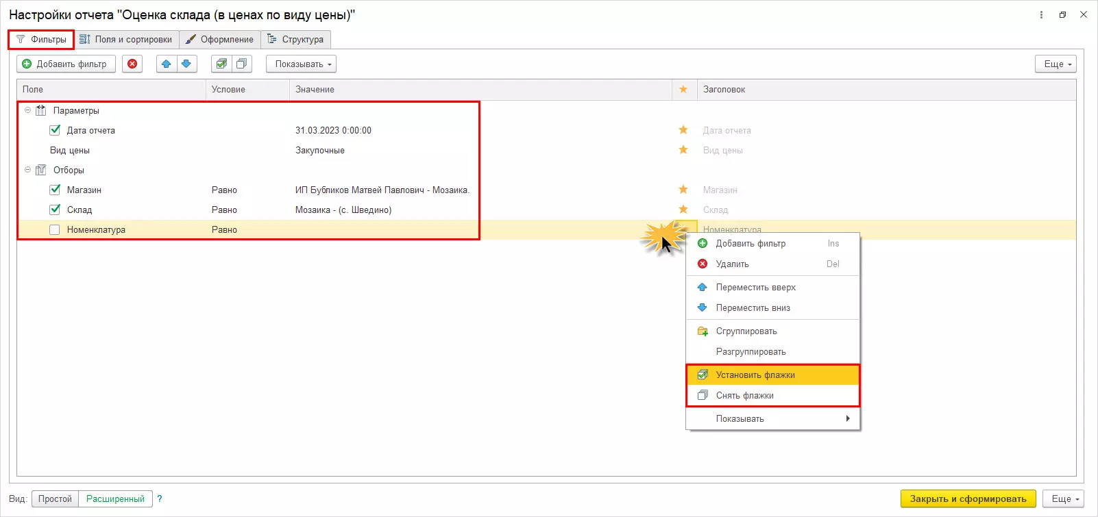Click the star column header icon
Screen dimensions: 1098x517
683,89
